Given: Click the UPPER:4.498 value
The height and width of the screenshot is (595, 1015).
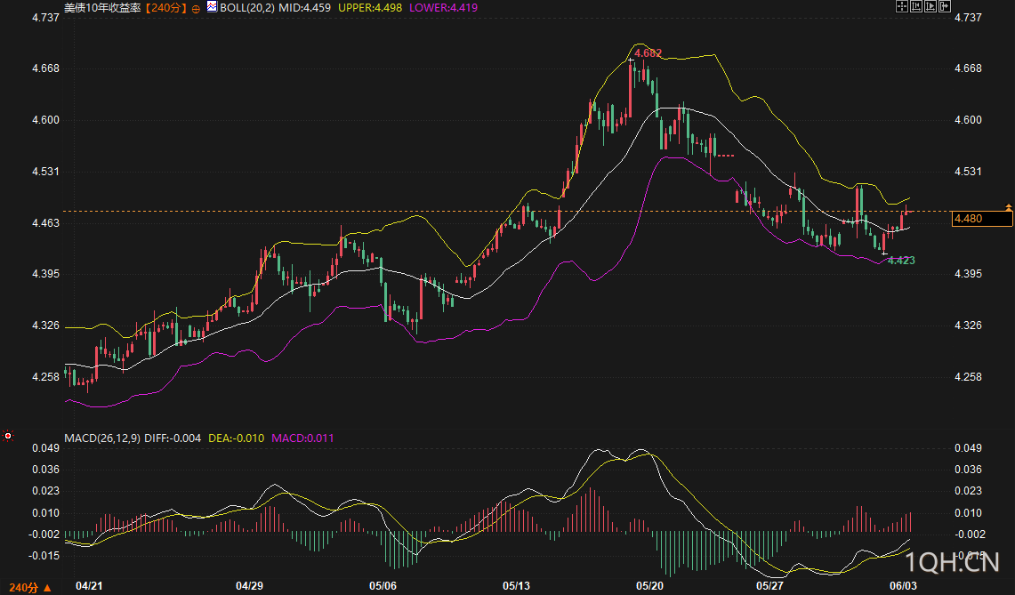Looking at the screenshot, I should click(370, 8).
